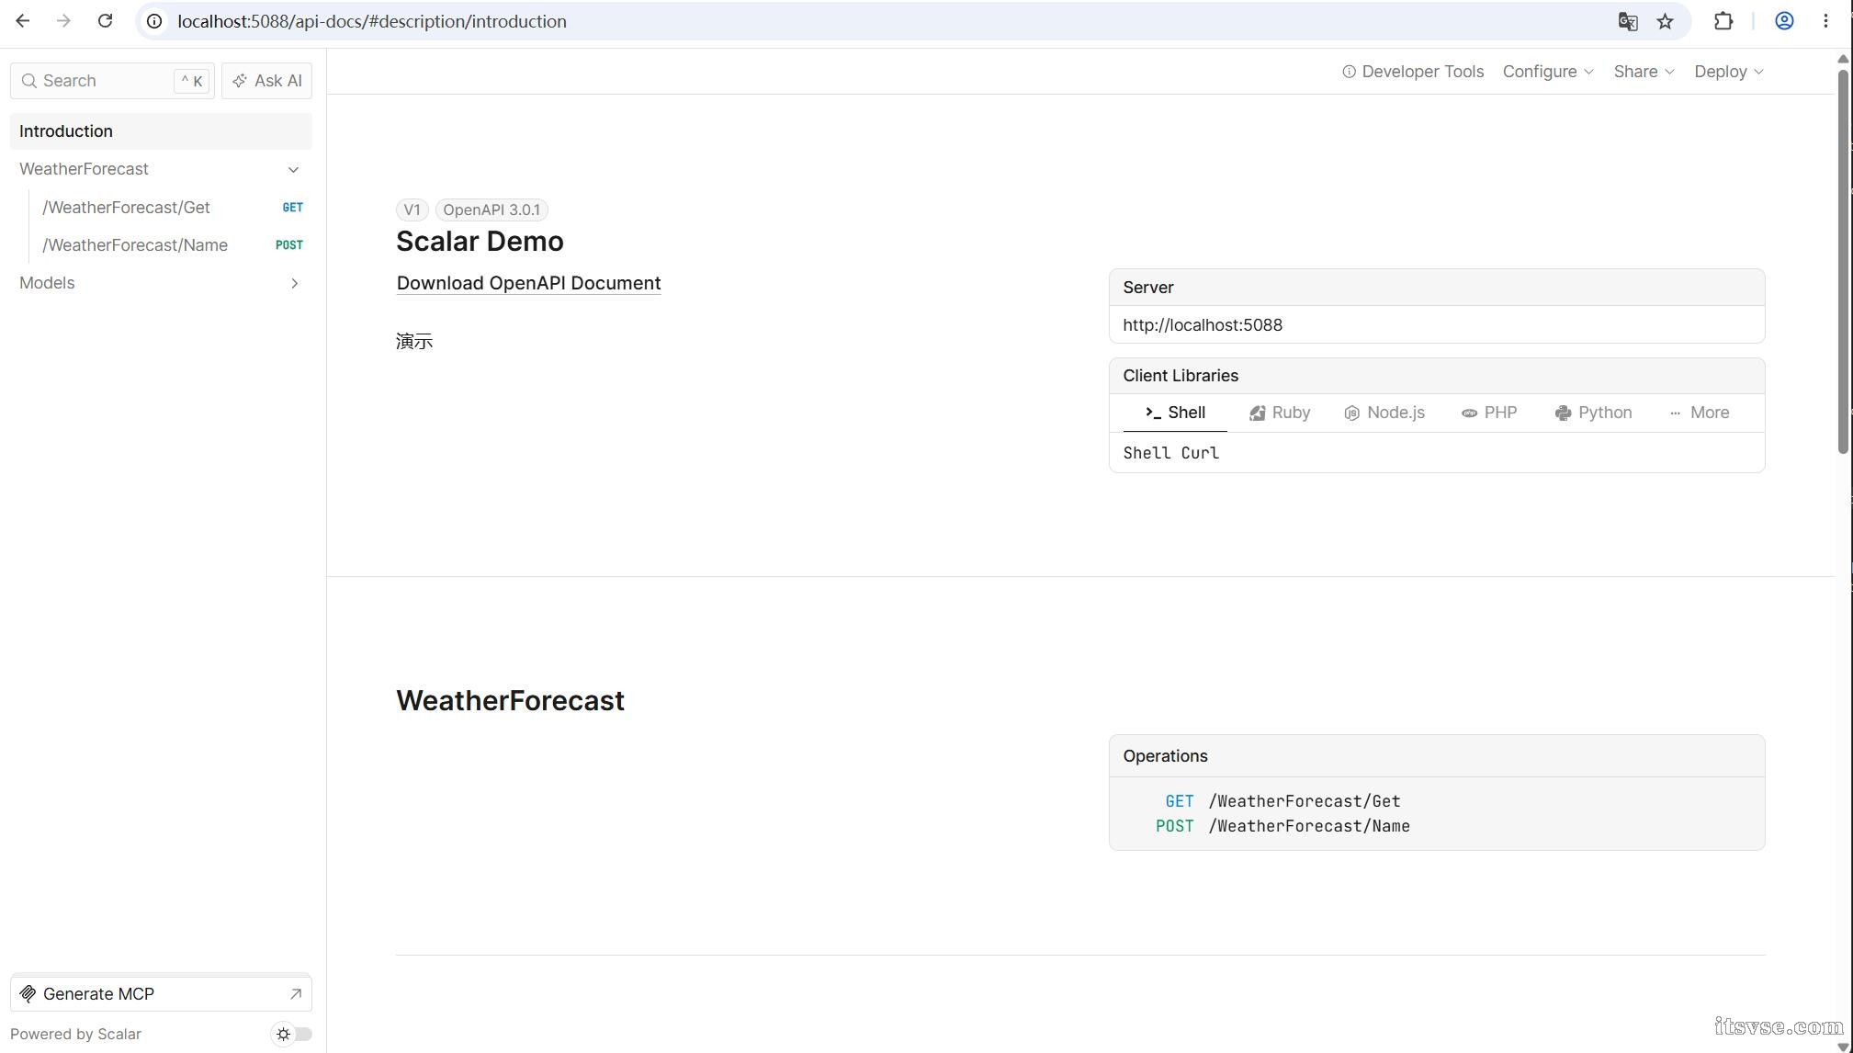Open the Configure dropdown

tap(1548, 72)
